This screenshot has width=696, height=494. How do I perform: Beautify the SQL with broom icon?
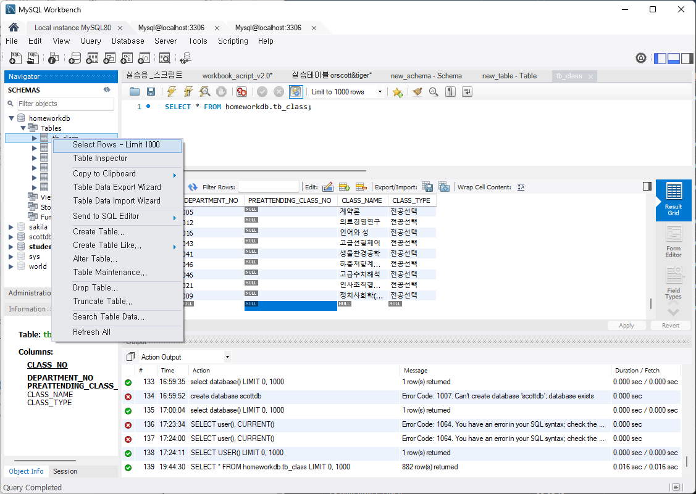(x=417, y=92)
